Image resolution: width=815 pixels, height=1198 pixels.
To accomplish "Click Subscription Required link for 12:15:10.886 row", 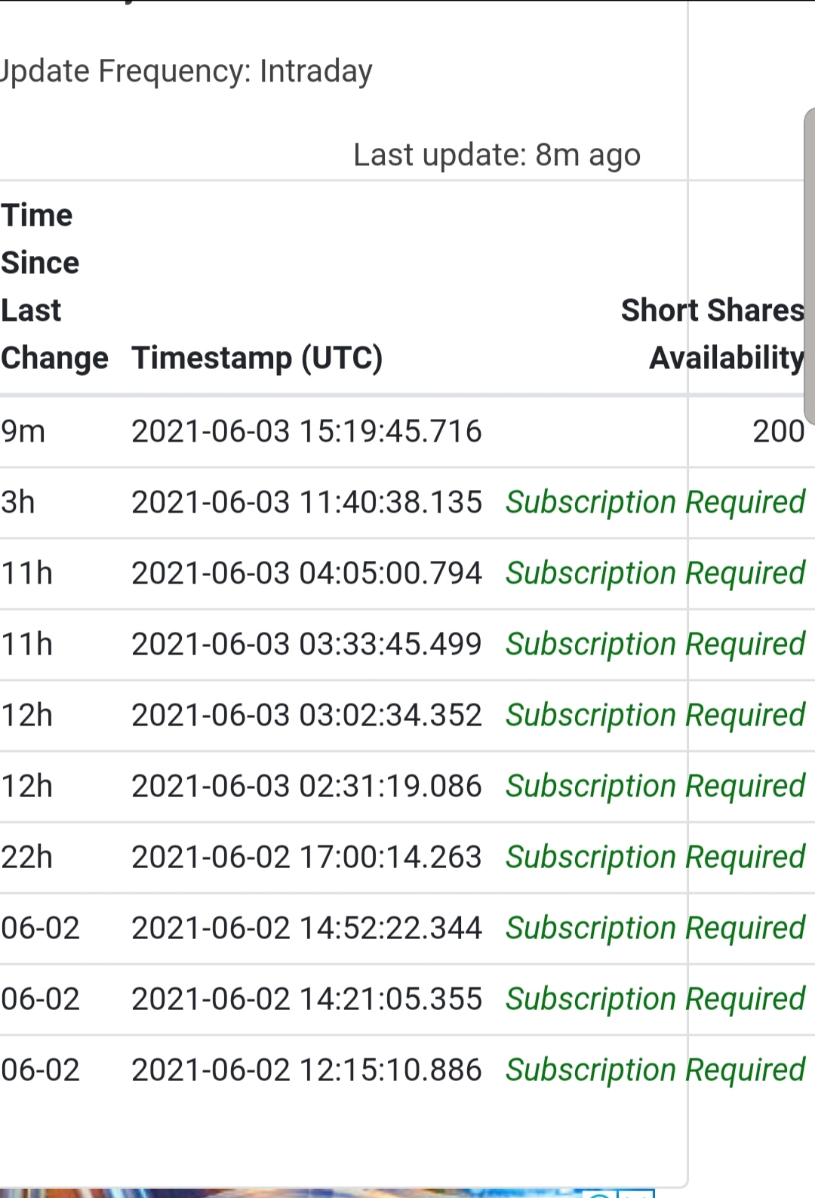I will 655,1070.
